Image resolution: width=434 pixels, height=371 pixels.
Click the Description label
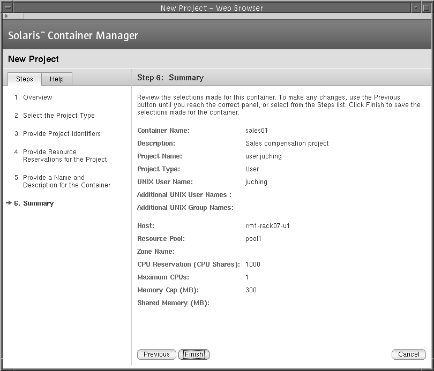tap(156, 143)
